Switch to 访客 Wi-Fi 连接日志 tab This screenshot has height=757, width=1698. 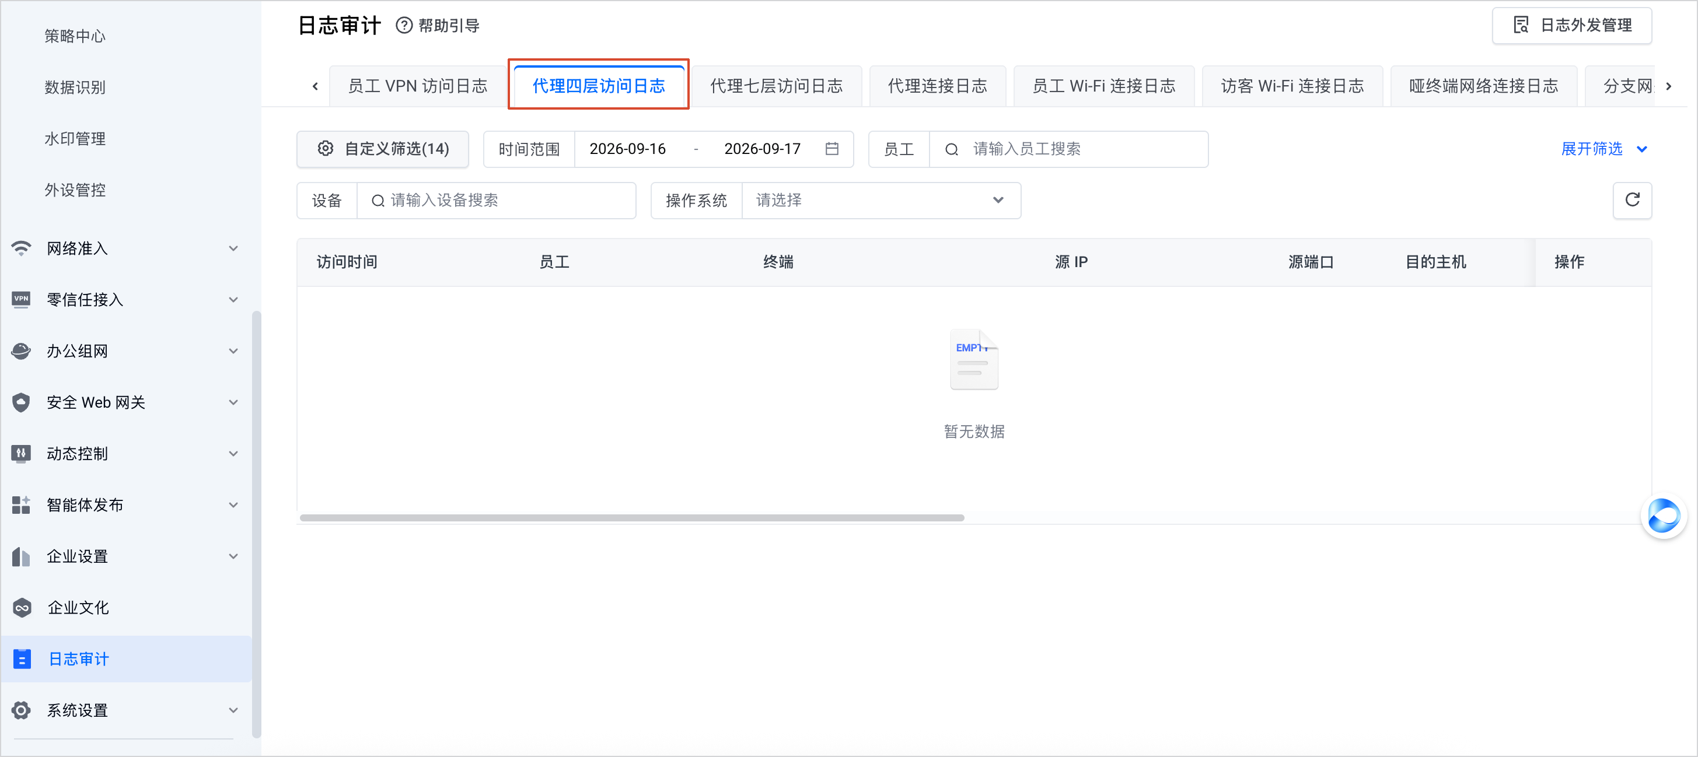(1292, 86)
